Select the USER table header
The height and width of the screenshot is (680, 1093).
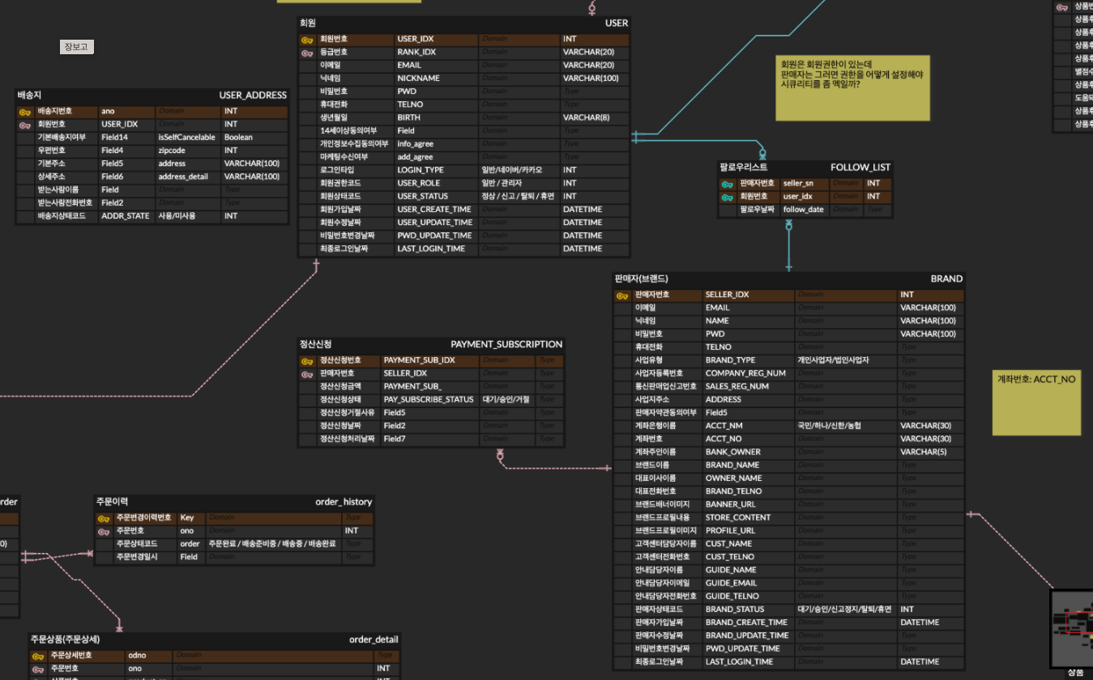coord(463,23)
